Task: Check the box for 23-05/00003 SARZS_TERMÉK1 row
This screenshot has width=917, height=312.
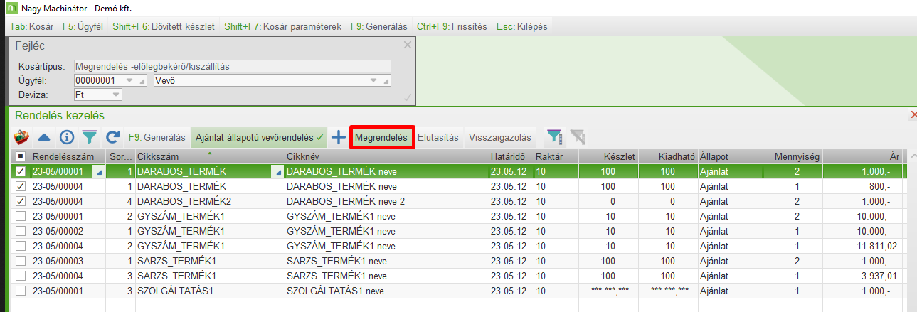Action: pyautogui.click(x=21, y=261)
